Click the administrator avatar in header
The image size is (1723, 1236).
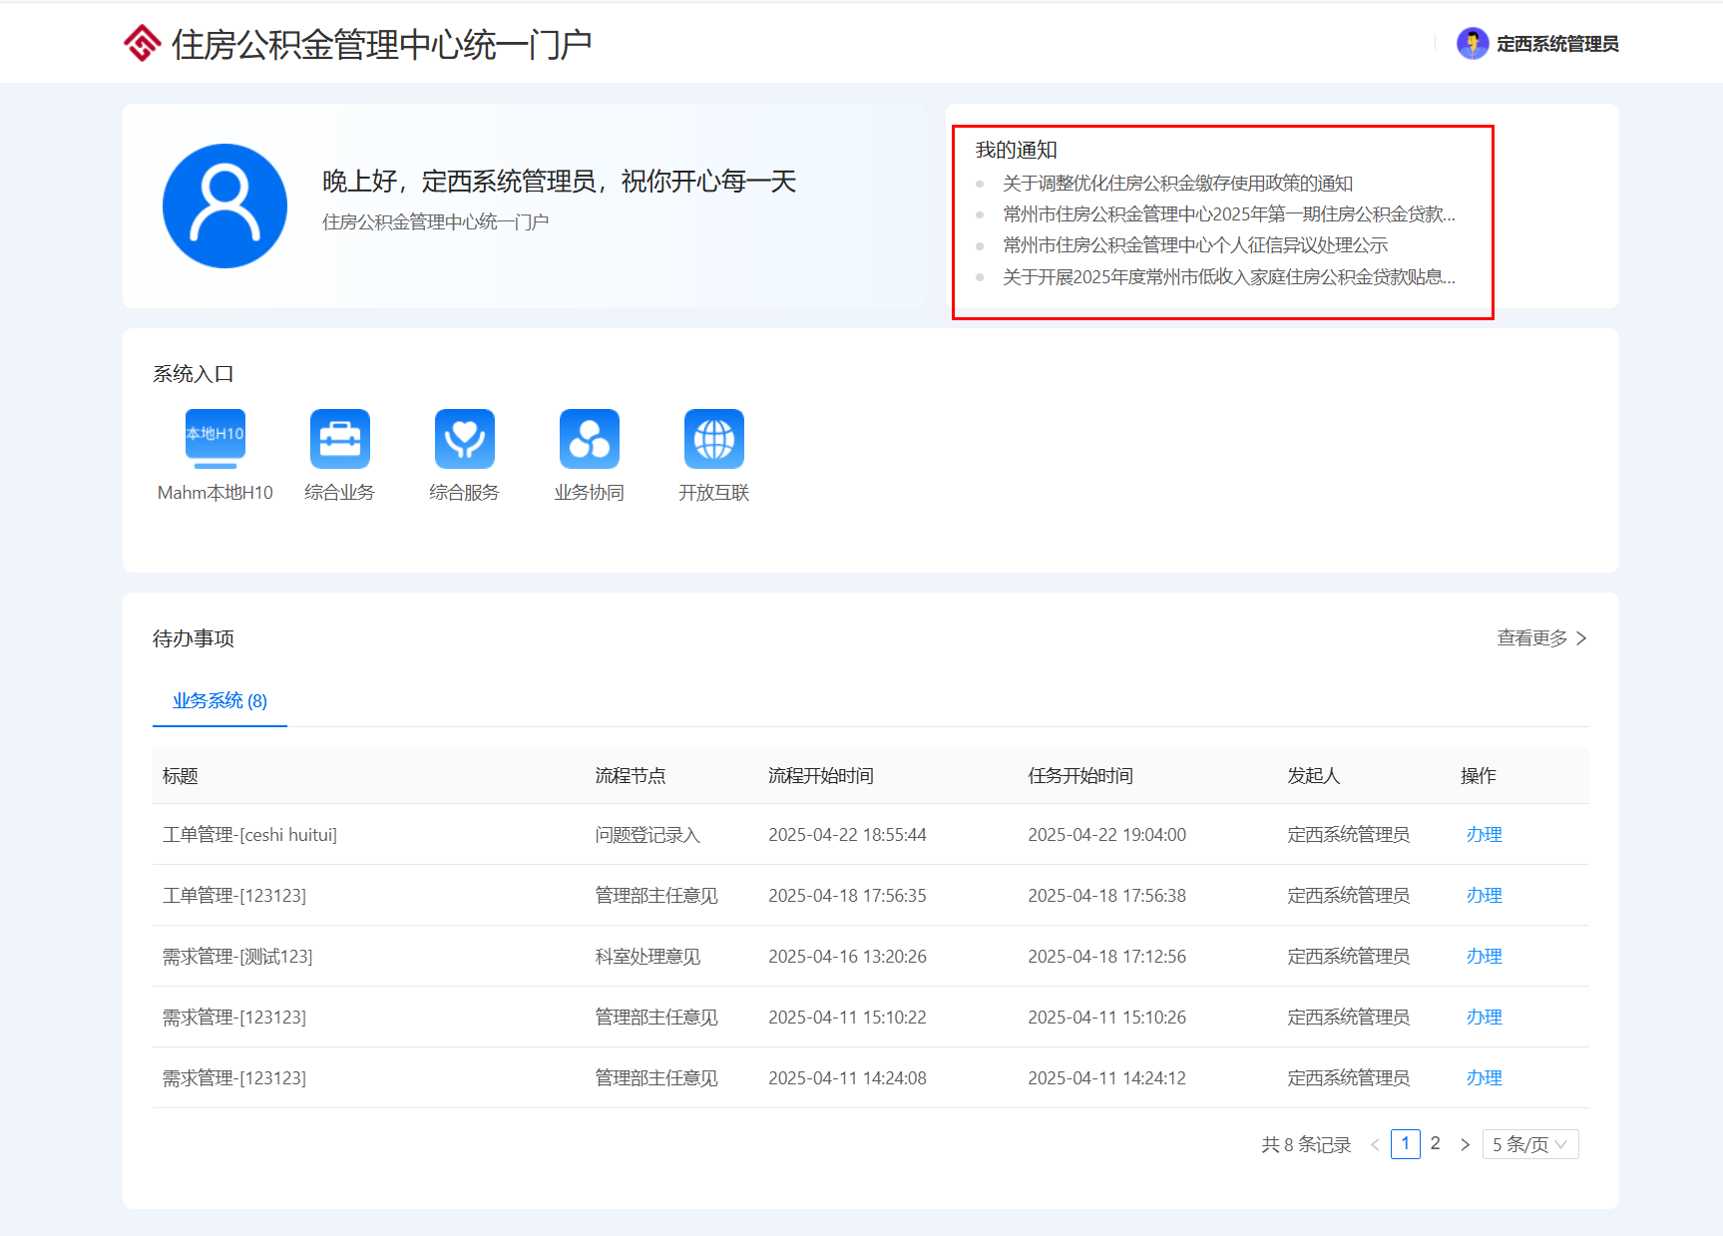(1472, 44)
